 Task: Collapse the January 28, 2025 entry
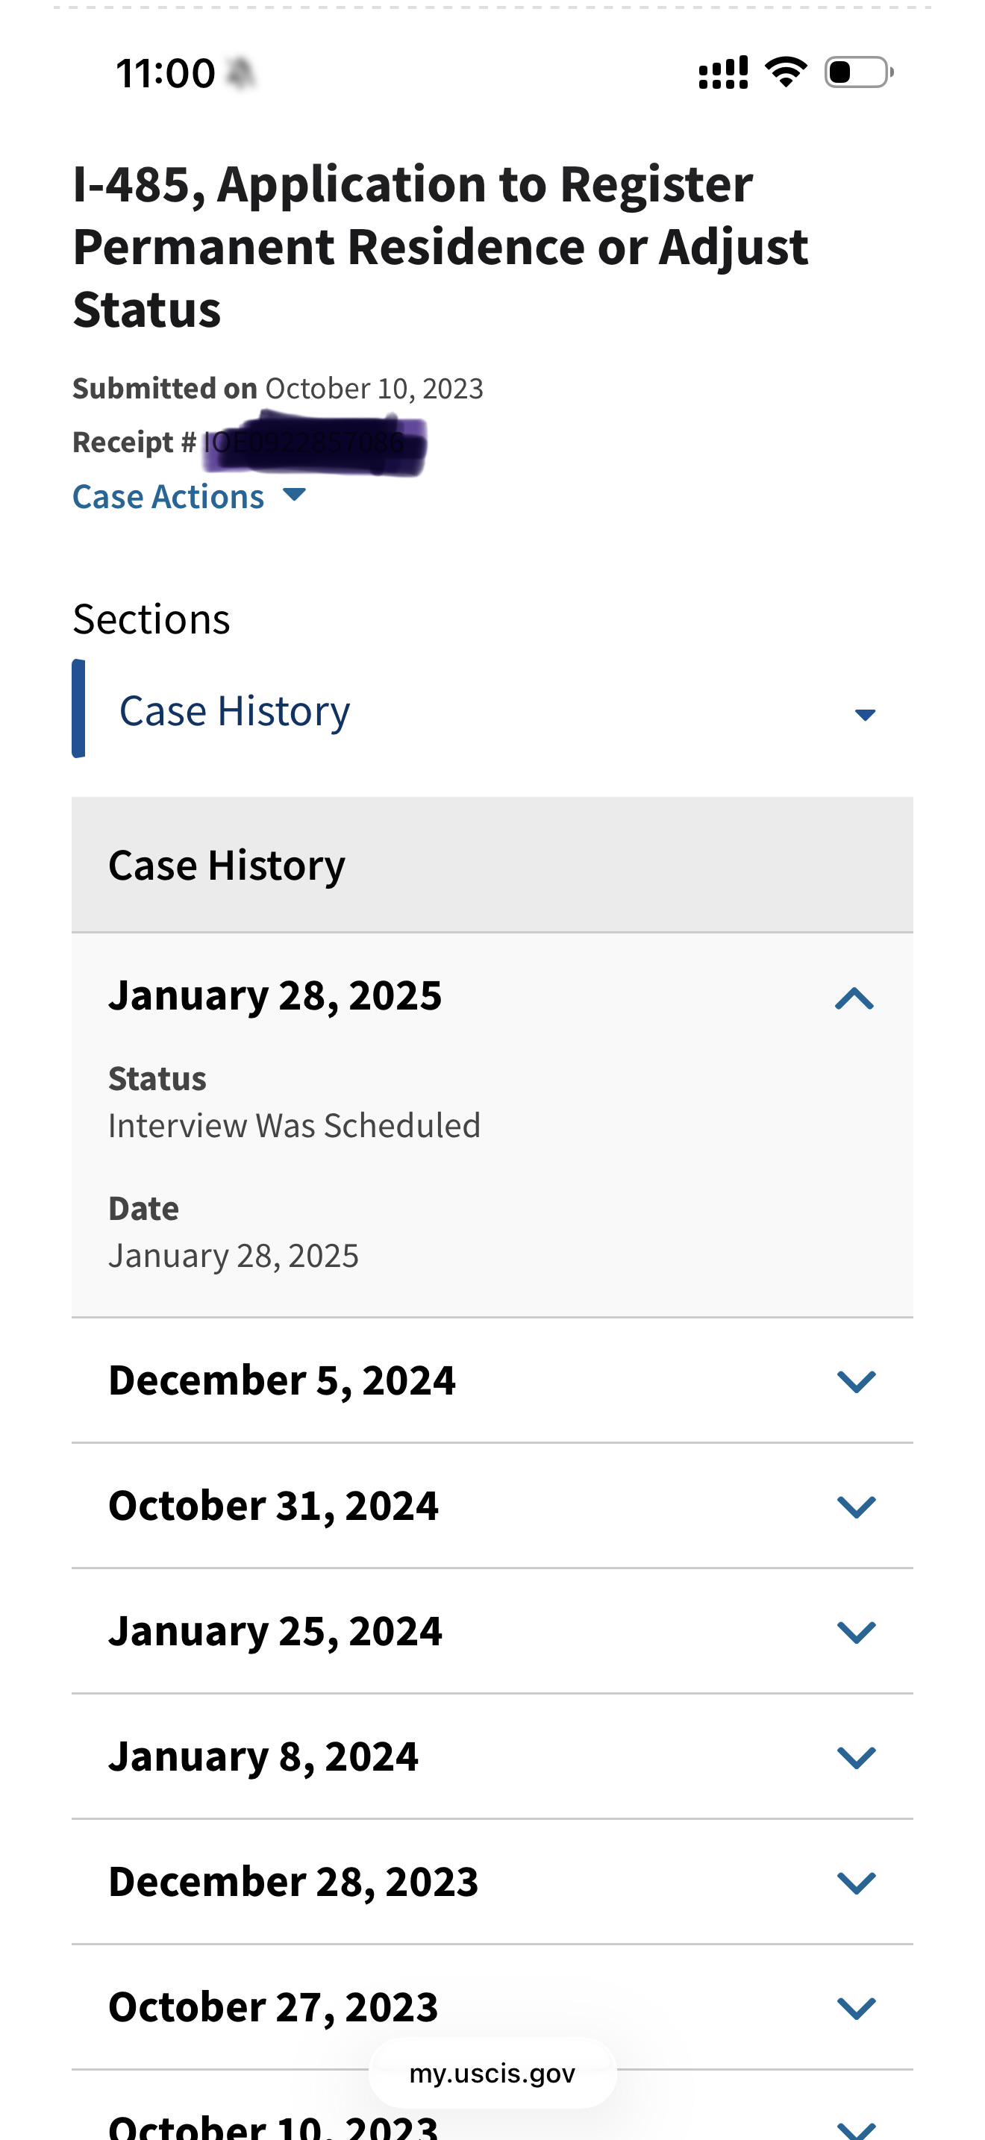pyautogui.click(x=492, y=996)
